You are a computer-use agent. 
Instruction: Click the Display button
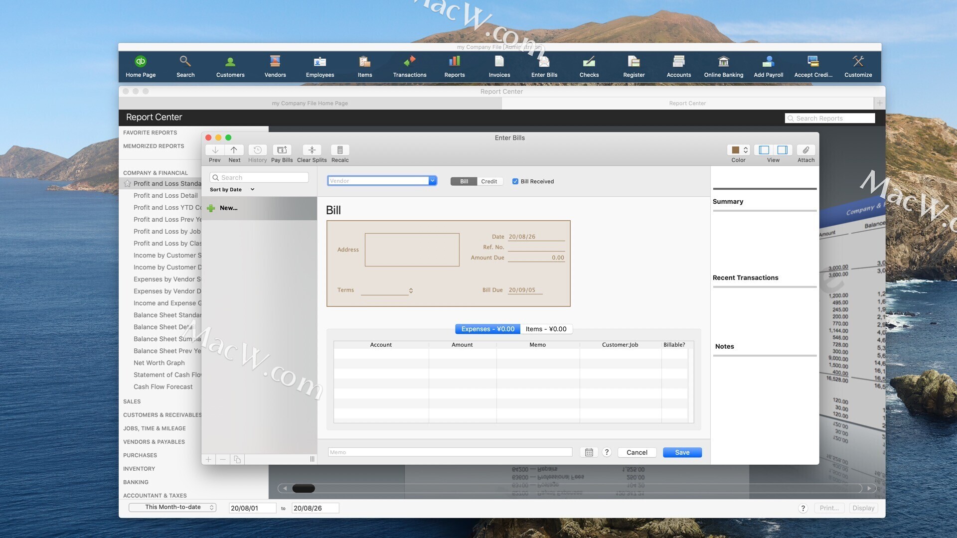pos(863,508)
